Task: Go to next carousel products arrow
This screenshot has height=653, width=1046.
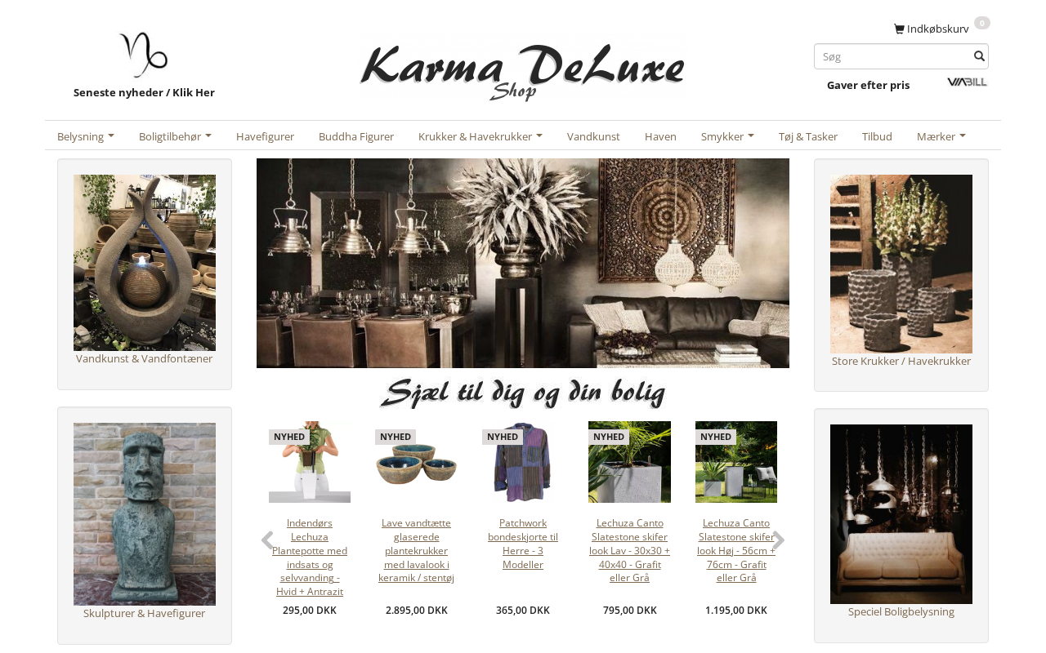Action: (x=779, y=540)
